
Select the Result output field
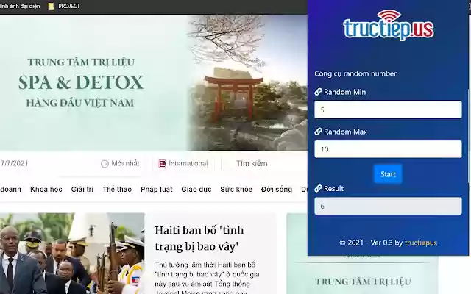tap(388, 206)
